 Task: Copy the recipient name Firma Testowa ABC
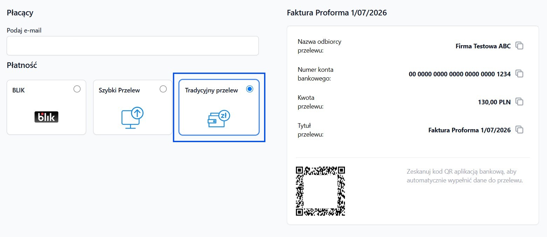tap(520, 46)
